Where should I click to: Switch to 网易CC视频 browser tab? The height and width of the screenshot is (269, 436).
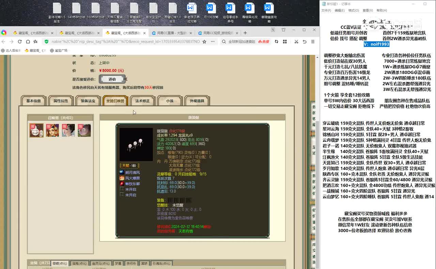[x=218, y=33]
